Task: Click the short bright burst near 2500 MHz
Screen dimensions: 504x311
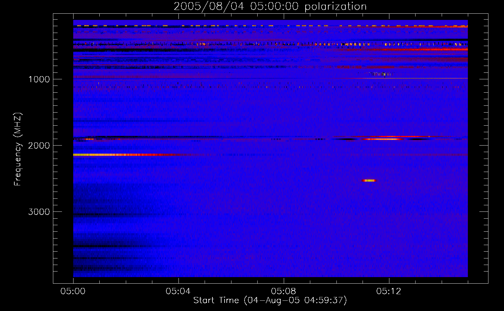Action: pyautogui.click(x=369, y=180)
